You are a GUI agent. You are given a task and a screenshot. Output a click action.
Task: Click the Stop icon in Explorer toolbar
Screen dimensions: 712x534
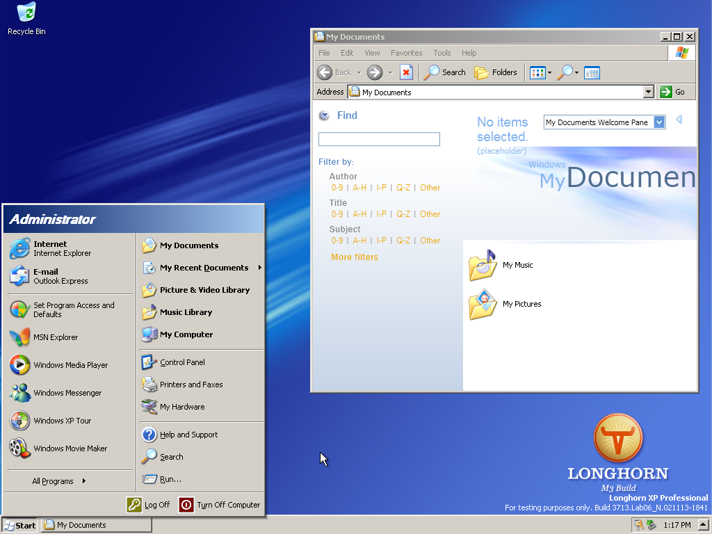tap(407, 72)
